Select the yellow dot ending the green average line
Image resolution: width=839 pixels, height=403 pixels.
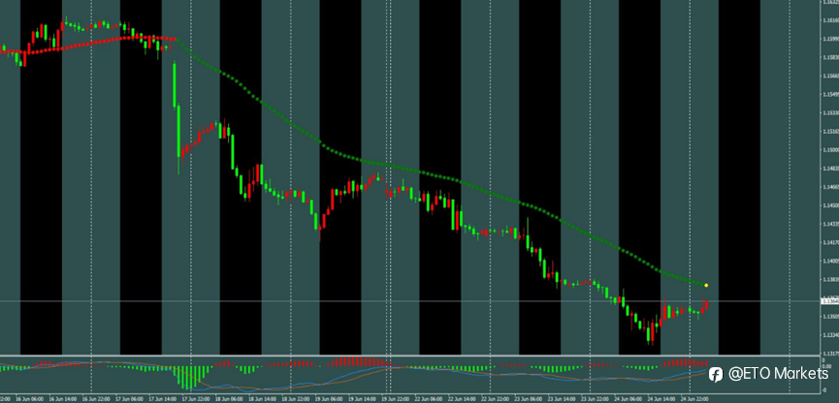706,286
